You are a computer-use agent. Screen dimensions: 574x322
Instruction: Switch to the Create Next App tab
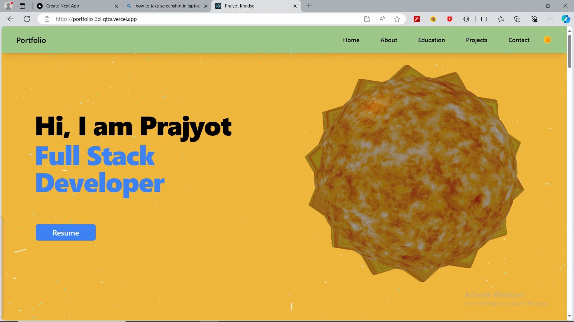tap(77, 6)
